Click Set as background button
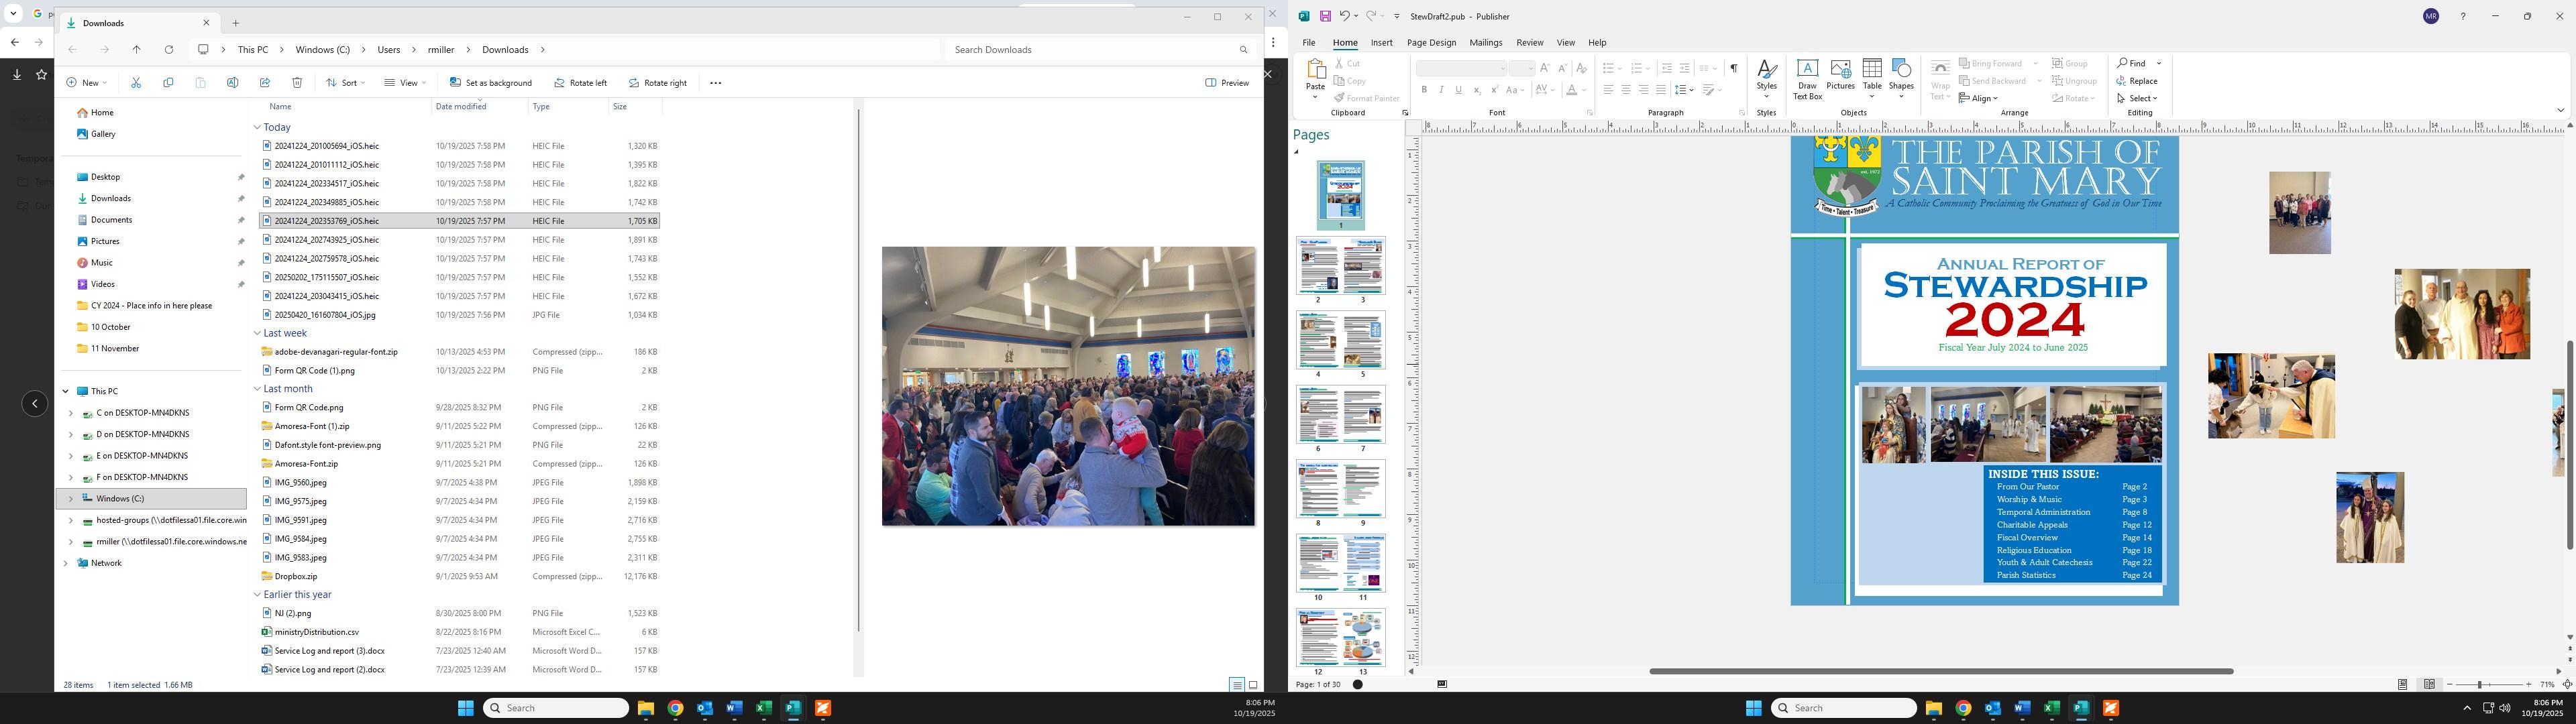This screenshot has width=2576, height=724. pyautogui.click(x=490, y=83)
